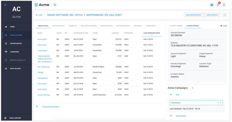
Task: Clear the Contacted status with the x
Action: (218, 102)
